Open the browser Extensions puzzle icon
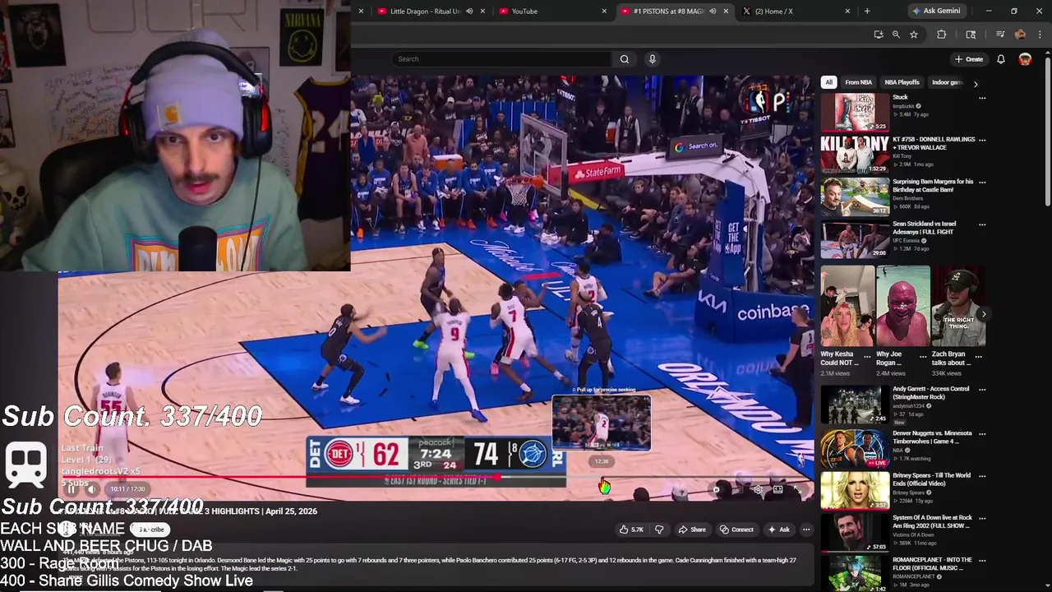 (x=942, y=35)
